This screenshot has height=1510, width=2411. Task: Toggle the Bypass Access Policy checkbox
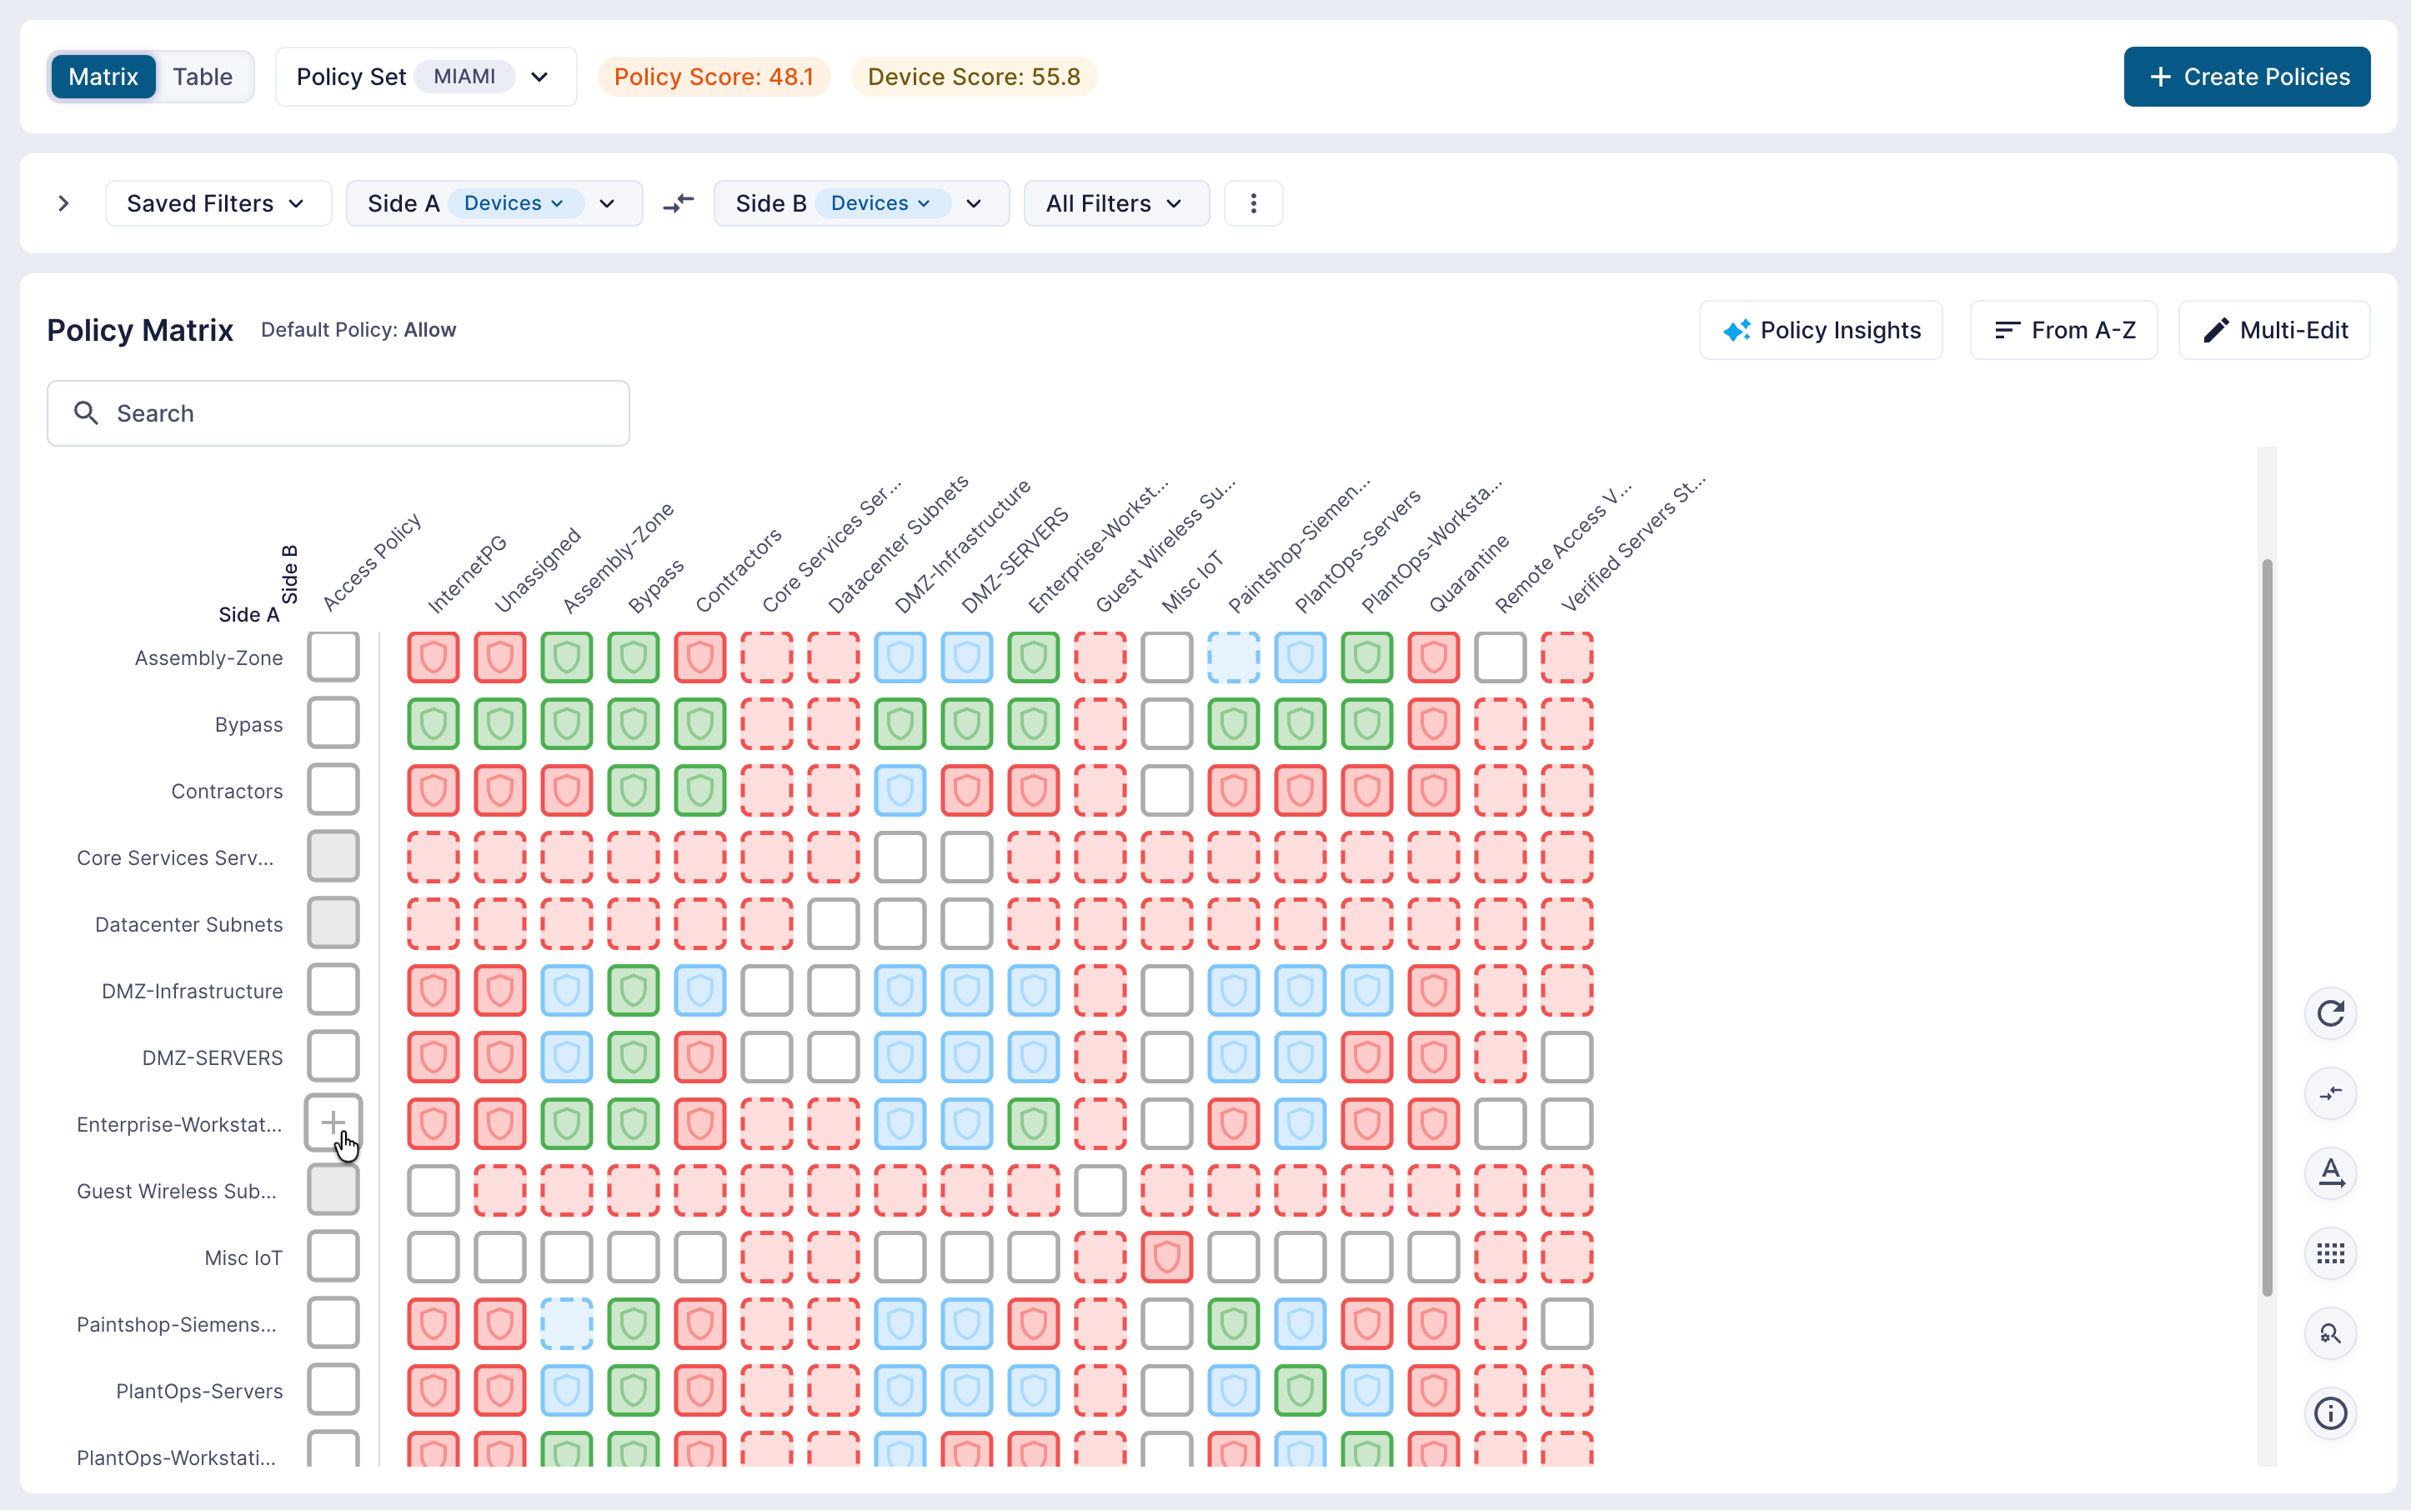tap(333, 724)
